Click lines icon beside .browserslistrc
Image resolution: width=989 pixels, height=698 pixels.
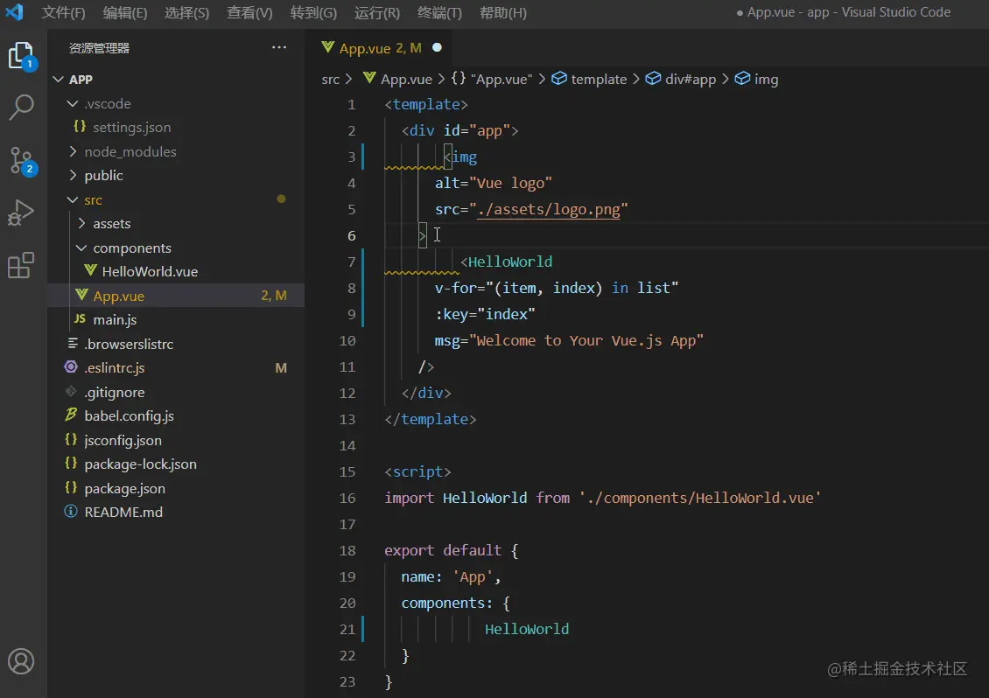[73, 343]
